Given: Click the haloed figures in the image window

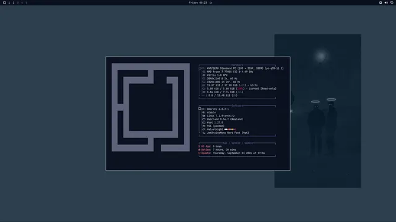Looking at the screenshot, I should 322,127.
